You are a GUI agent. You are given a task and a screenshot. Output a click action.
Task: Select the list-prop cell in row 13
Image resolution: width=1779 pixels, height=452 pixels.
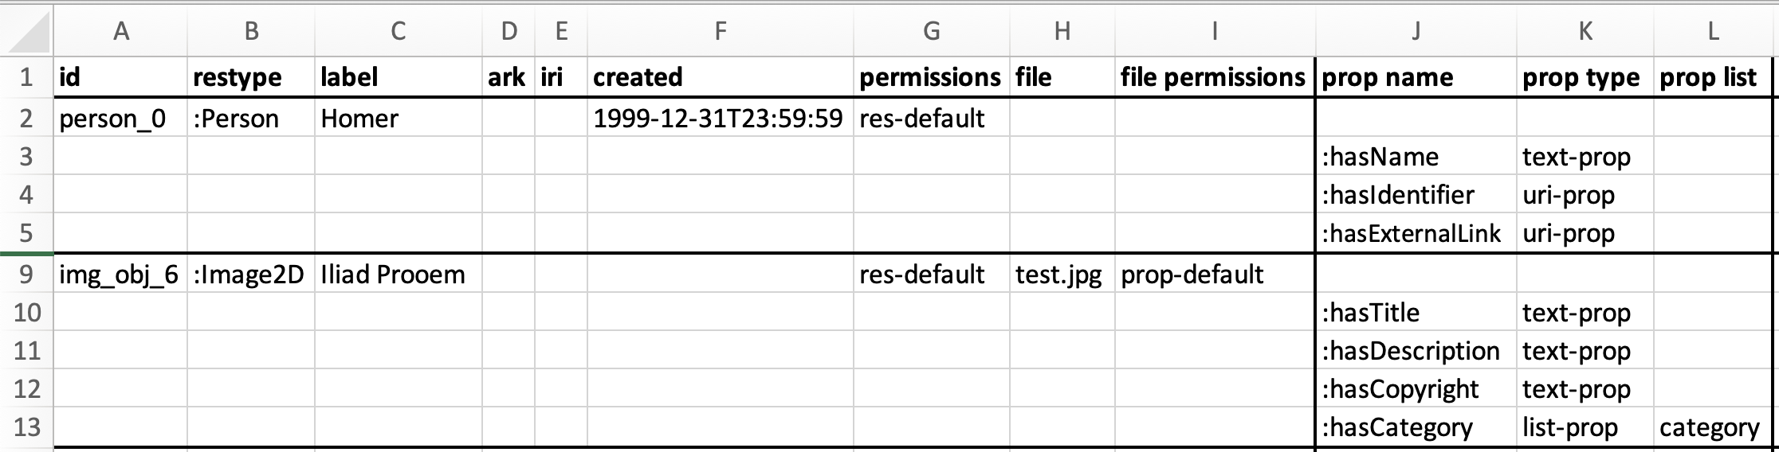click(1585, 427)
